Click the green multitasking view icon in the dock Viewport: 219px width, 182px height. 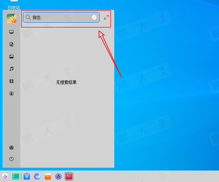click(16, 176)
